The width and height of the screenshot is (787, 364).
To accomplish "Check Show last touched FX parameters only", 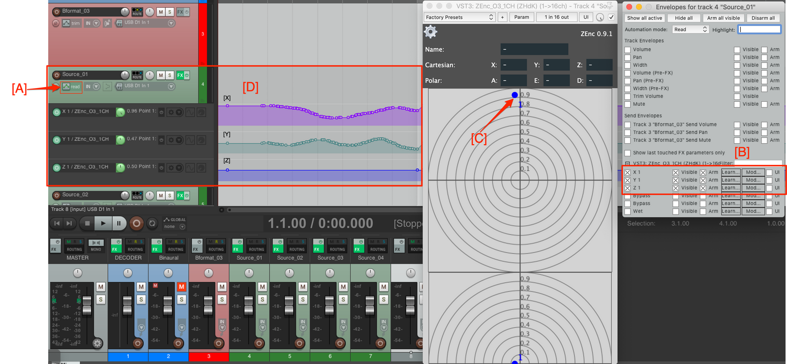I will 628,153.
